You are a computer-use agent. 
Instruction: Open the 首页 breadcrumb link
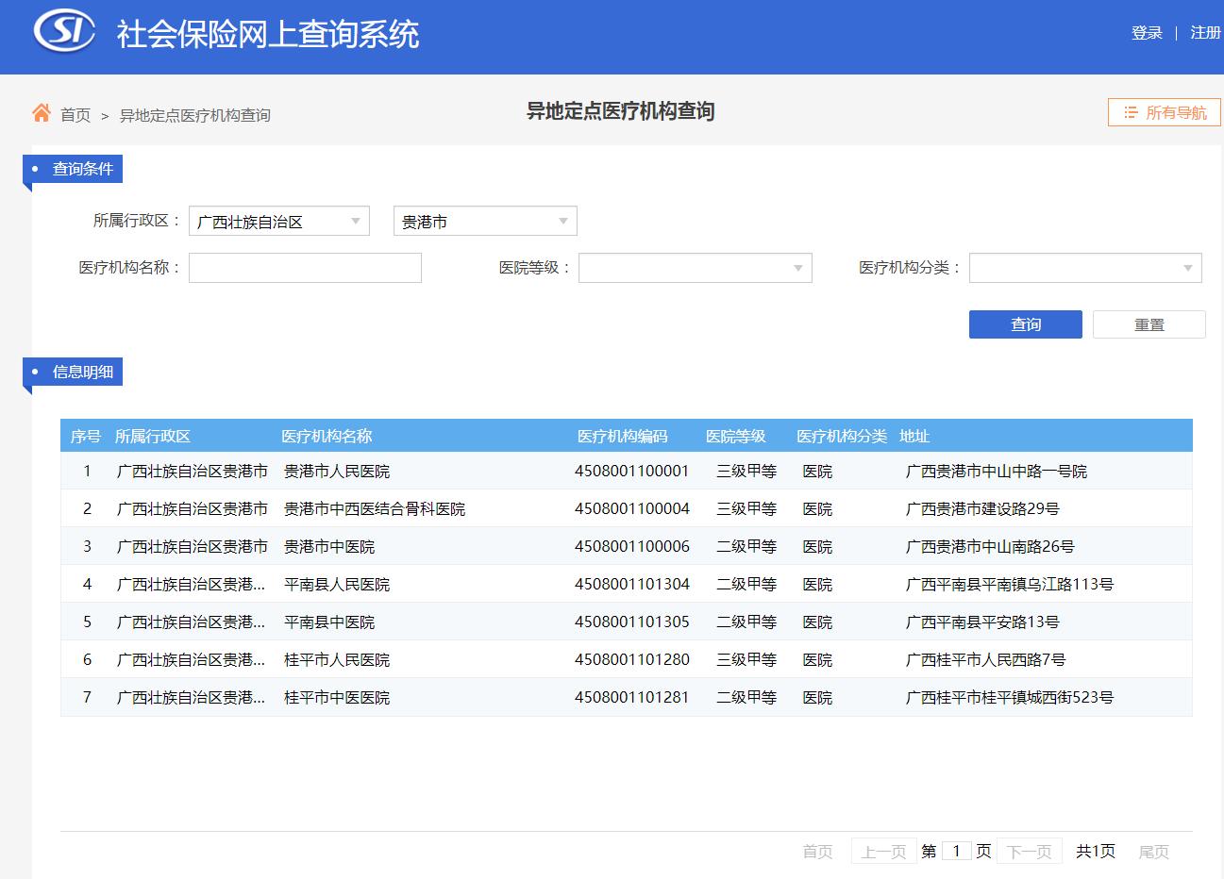[x=74, y=115]
